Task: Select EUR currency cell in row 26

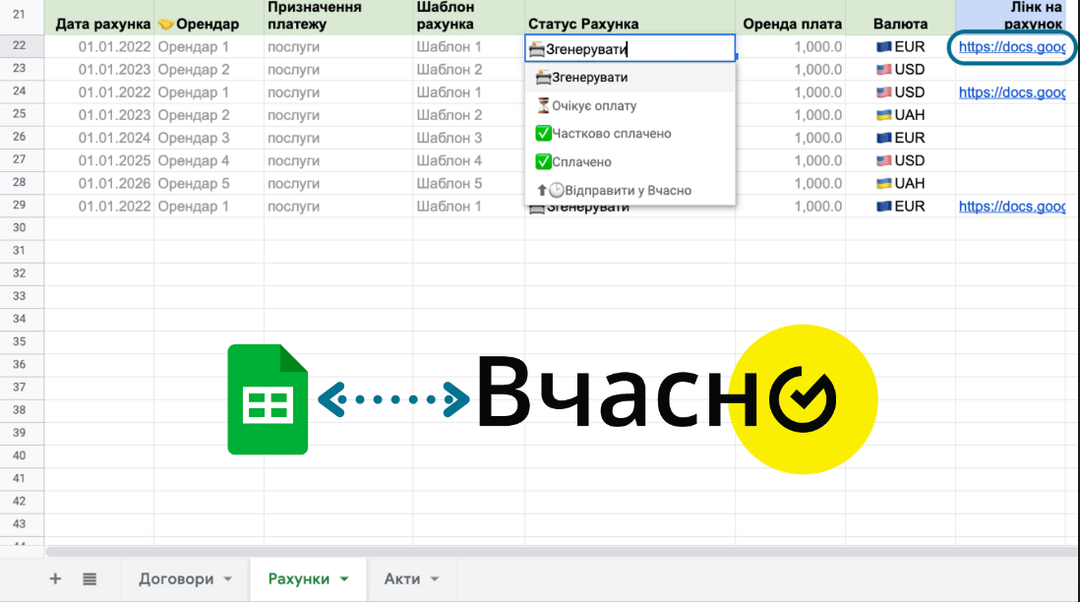Action: (900, 138)
